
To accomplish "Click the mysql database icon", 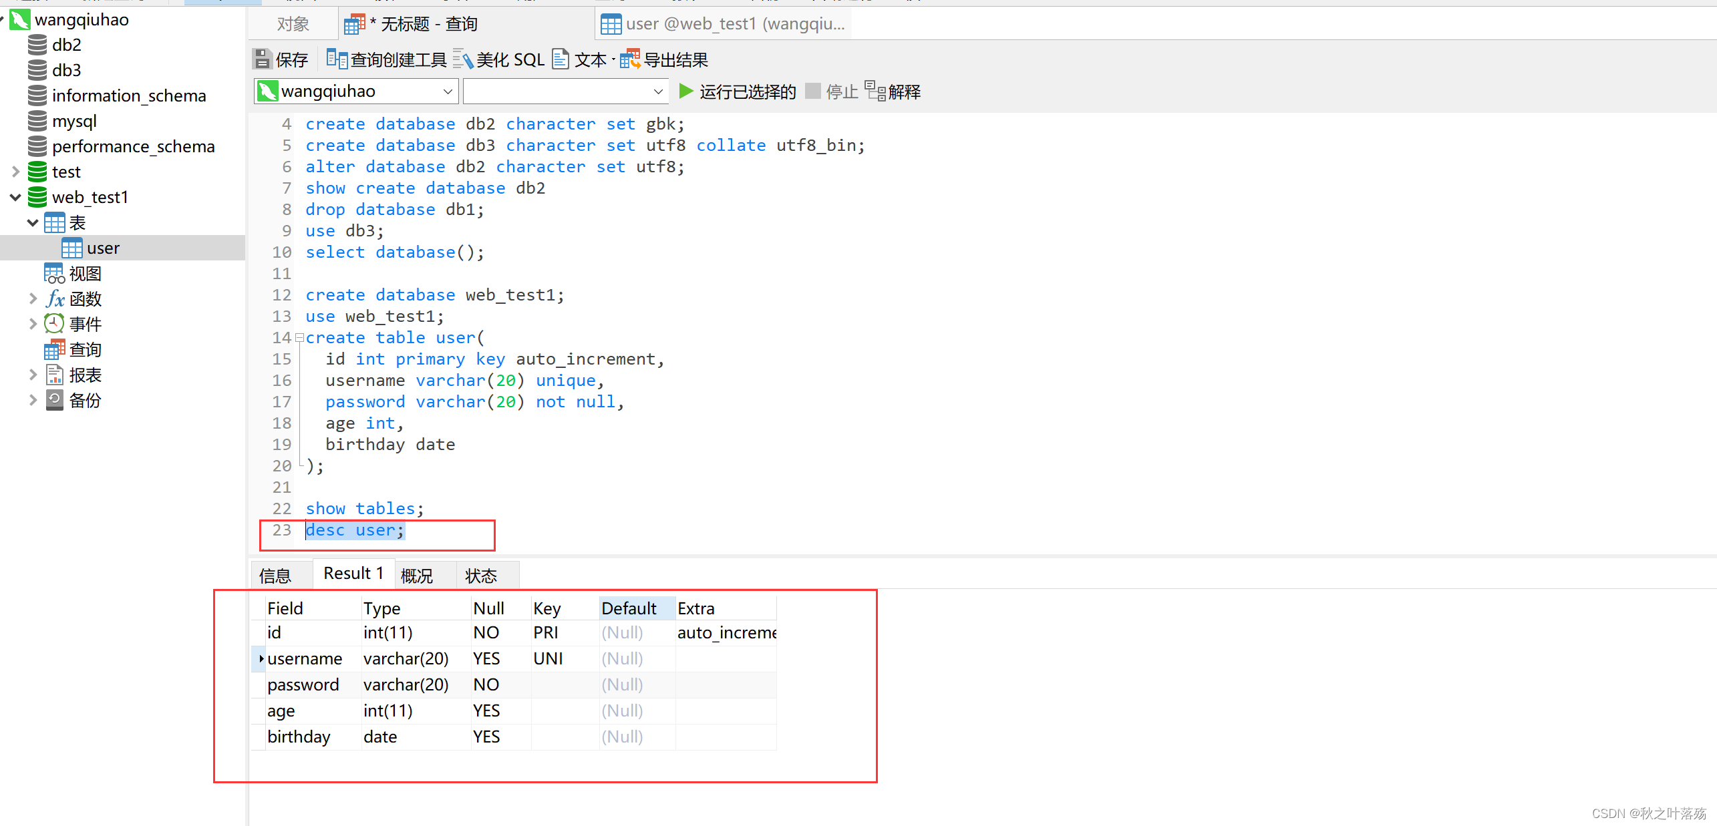I will click(x=37, y=121).
